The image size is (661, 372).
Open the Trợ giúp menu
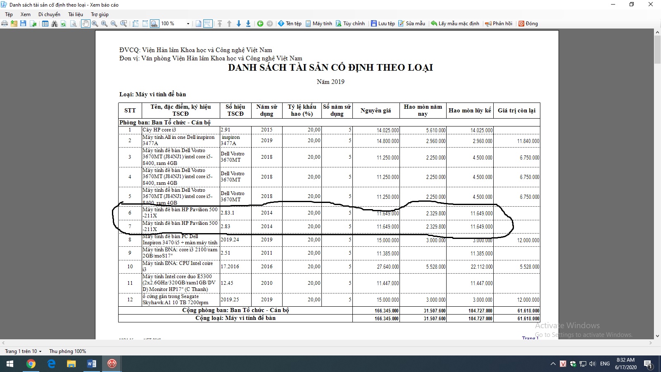(100, 14)
